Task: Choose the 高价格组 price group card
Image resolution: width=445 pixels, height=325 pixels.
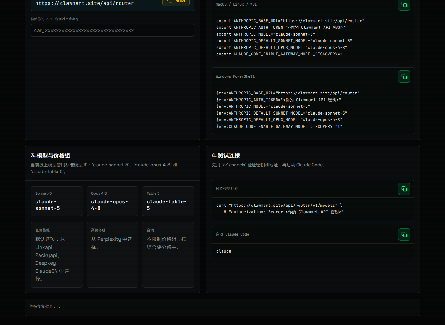Action: pyautogui.click(x=112, y=254)
